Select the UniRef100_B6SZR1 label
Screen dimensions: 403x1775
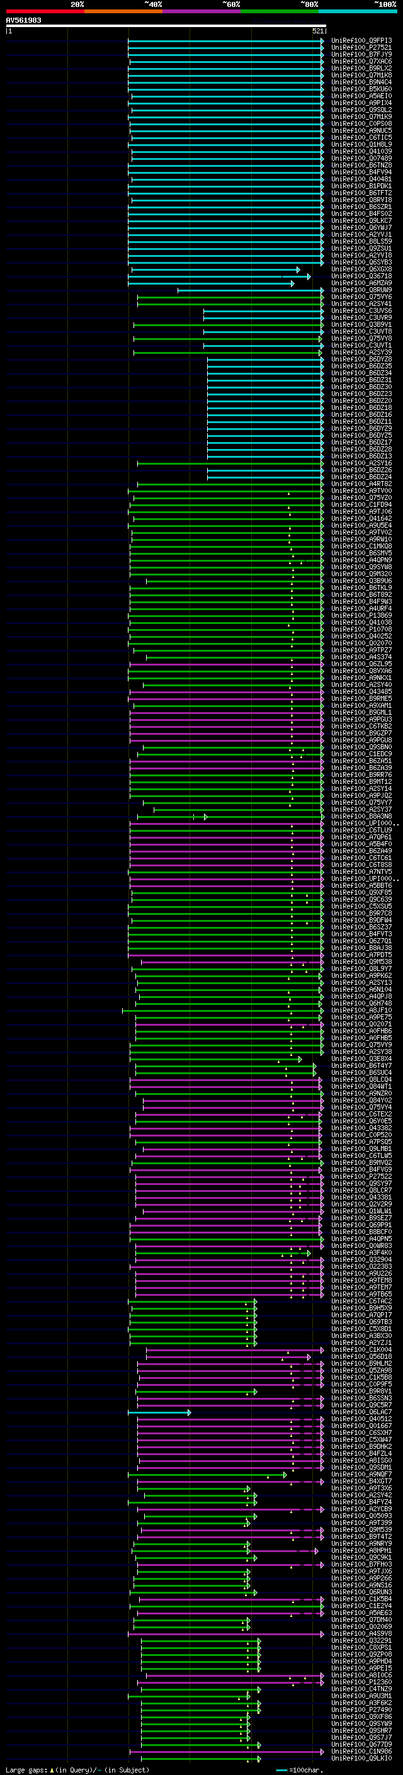(361, 207)
